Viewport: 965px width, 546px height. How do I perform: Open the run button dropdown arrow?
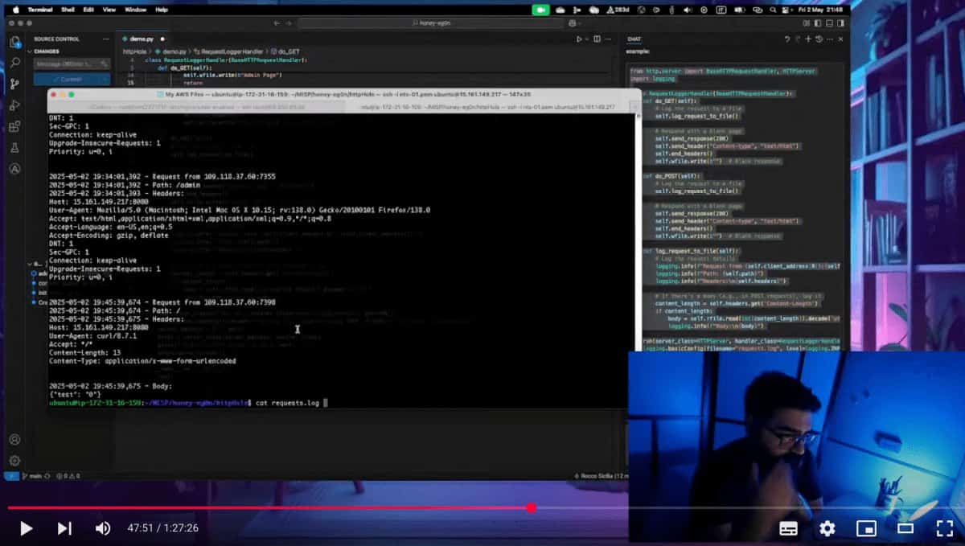(x=587, y=38)
